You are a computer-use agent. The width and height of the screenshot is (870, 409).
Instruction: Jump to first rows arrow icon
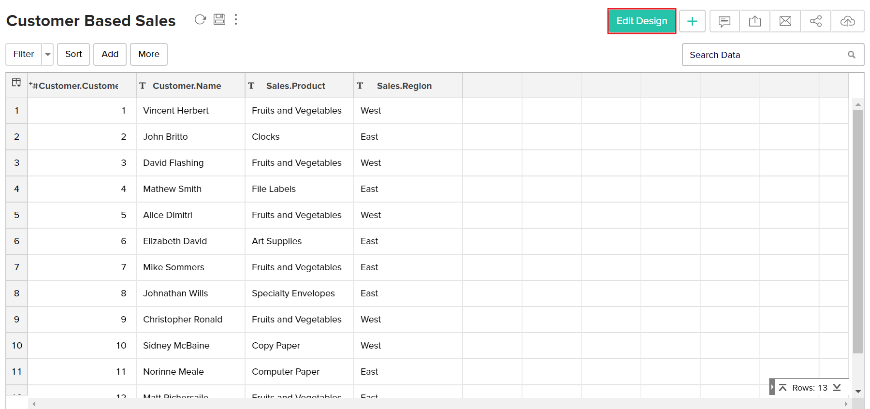(x=783, y=388)
